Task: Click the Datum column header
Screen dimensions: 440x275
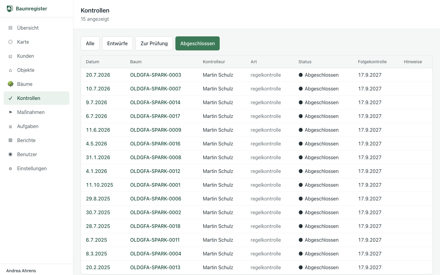Action: 93,62
